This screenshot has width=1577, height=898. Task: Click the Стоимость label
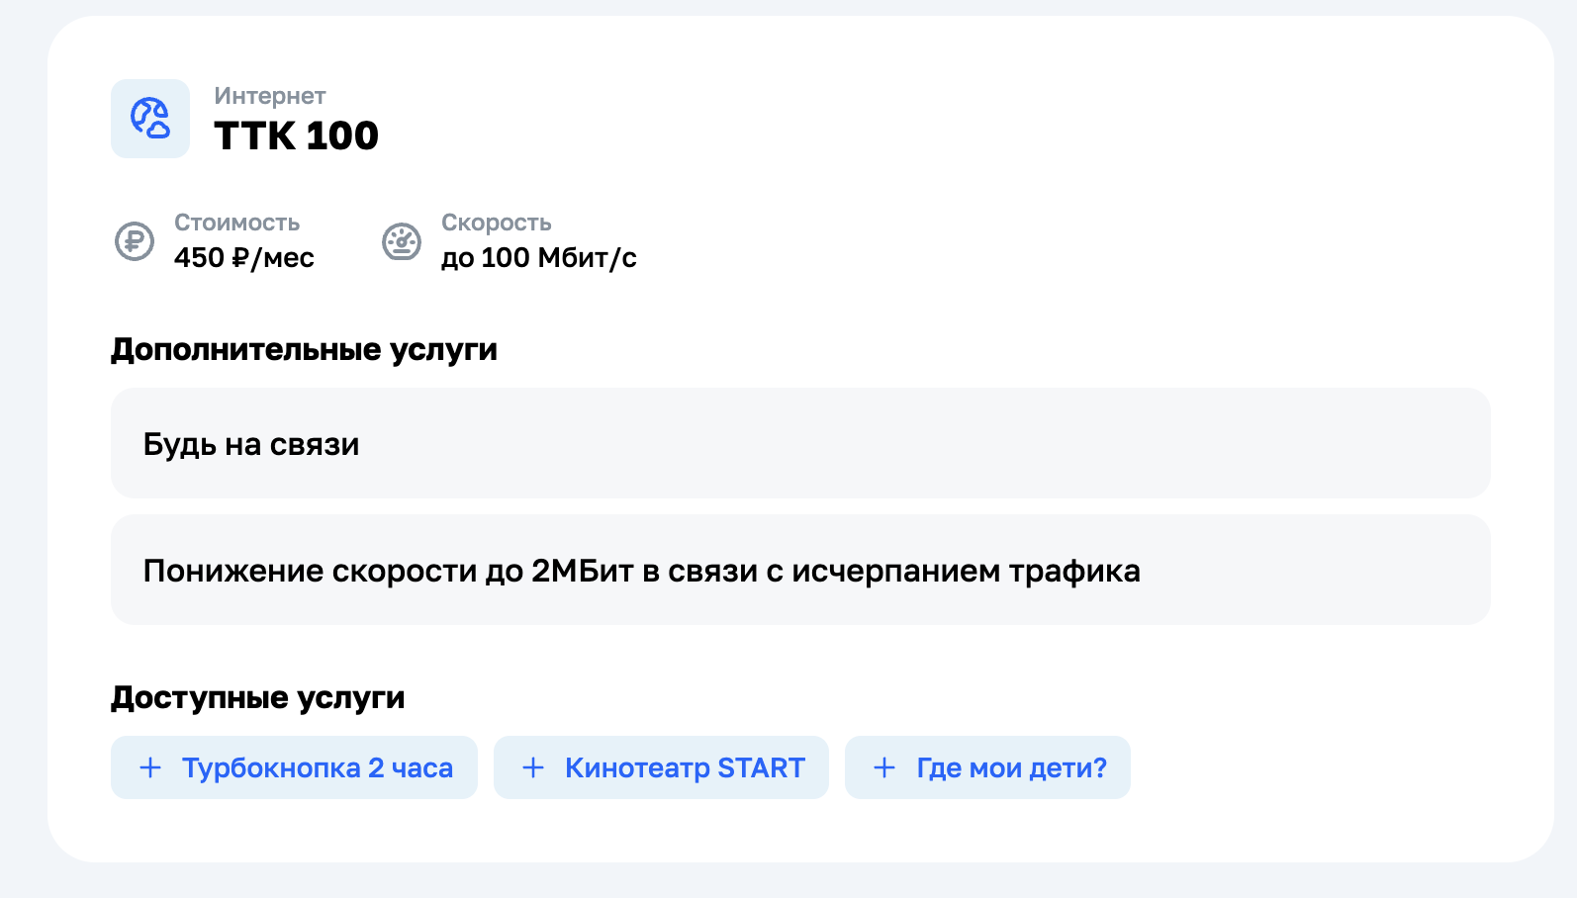tap(237, 223)
